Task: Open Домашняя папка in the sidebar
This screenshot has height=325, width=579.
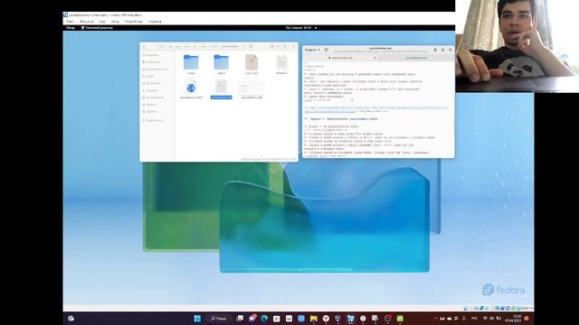Action: (157, 69)
